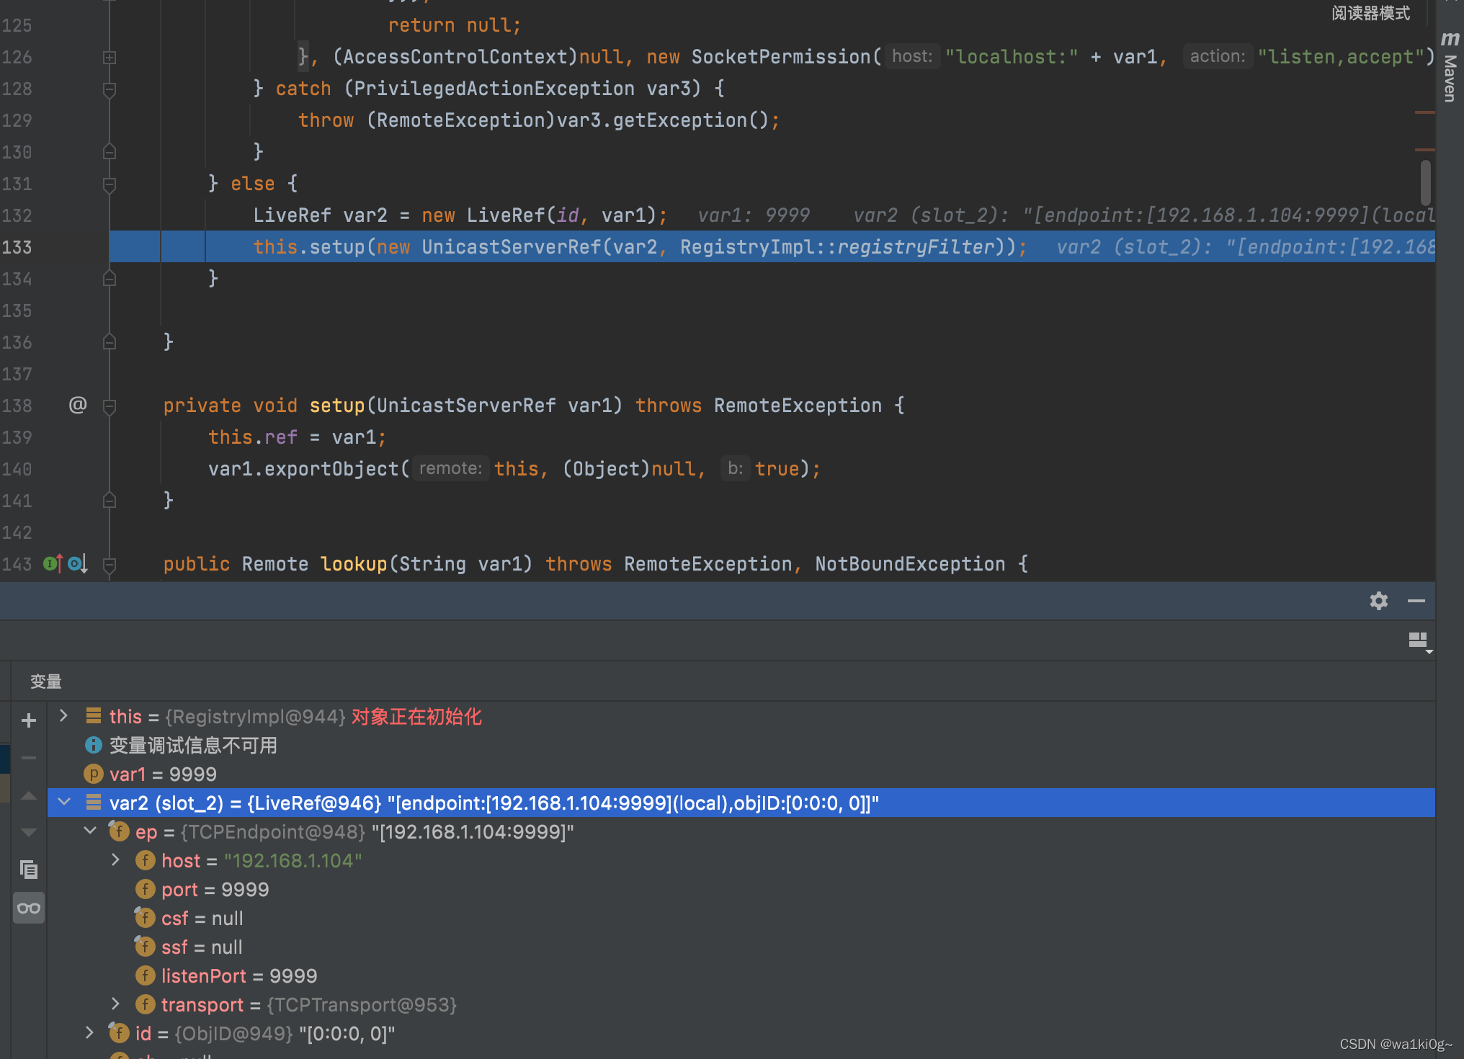Collapse the ep TCPEndpoint node
Screen dimensions: 1464x1059
click(90, 831)
